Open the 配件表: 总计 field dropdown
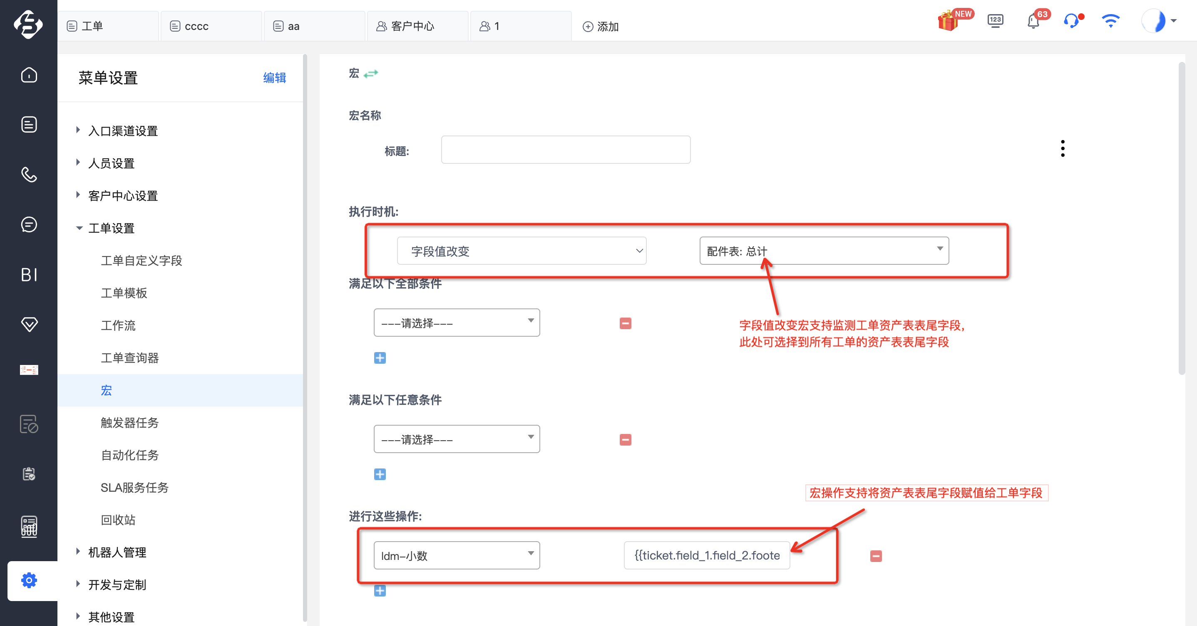Image resolution: width=1197 pixels, height=626 pixels. [823, 251]
